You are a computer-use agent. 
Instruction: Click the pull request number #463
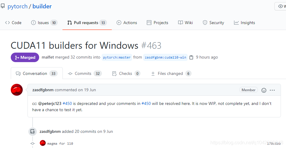tap(151, 45)
